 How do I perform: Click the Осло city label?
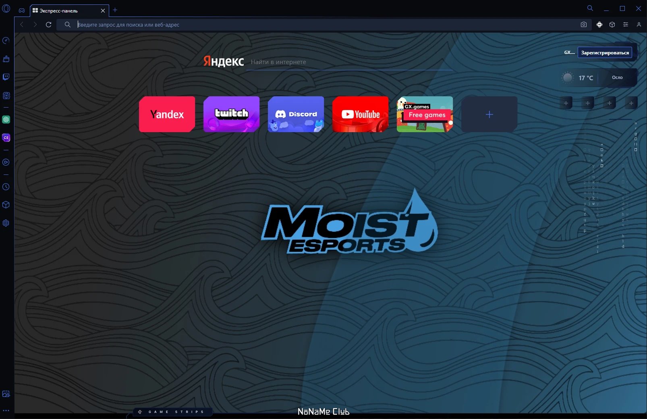(x=617, y=77)
